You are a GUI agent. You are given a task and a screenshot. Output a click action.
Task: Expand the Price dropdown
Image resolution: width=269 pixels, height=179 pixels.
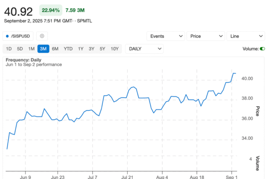pyautogui.click(x=205, y=36)
